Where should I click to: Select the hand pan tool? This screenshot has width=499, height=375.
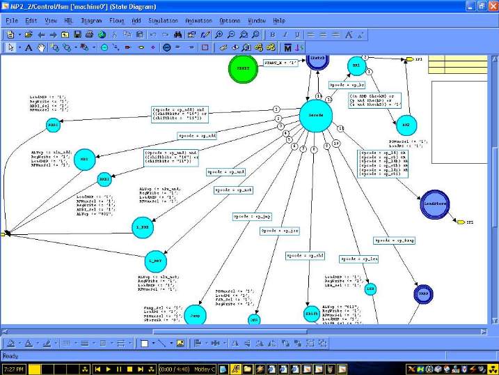[x=41, y=47]
